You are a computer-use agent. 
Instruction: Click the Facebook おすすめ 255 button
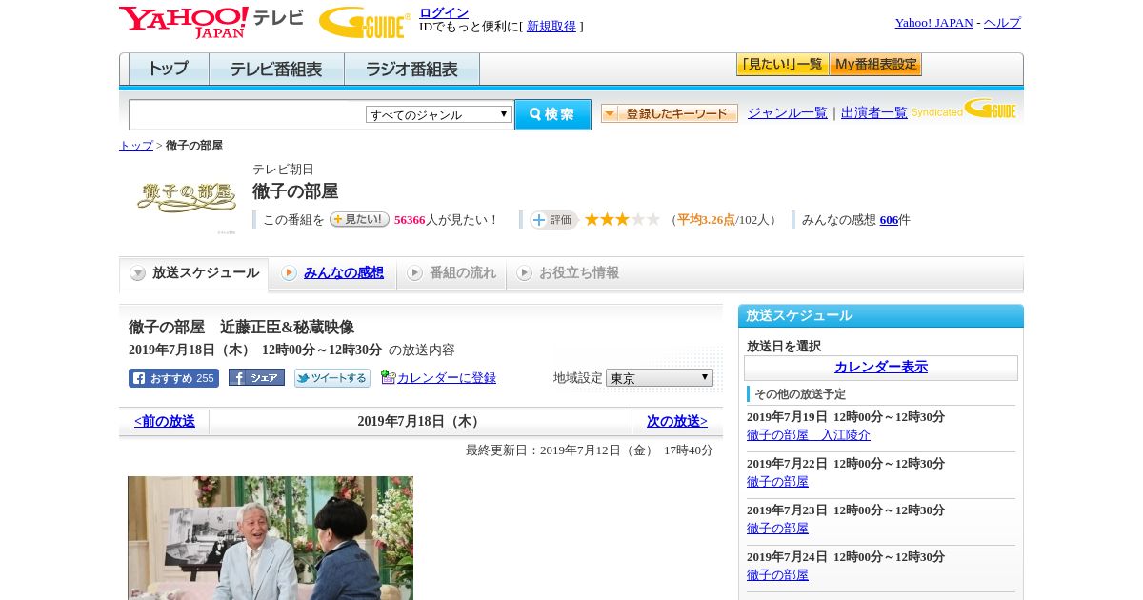[173, 378]
